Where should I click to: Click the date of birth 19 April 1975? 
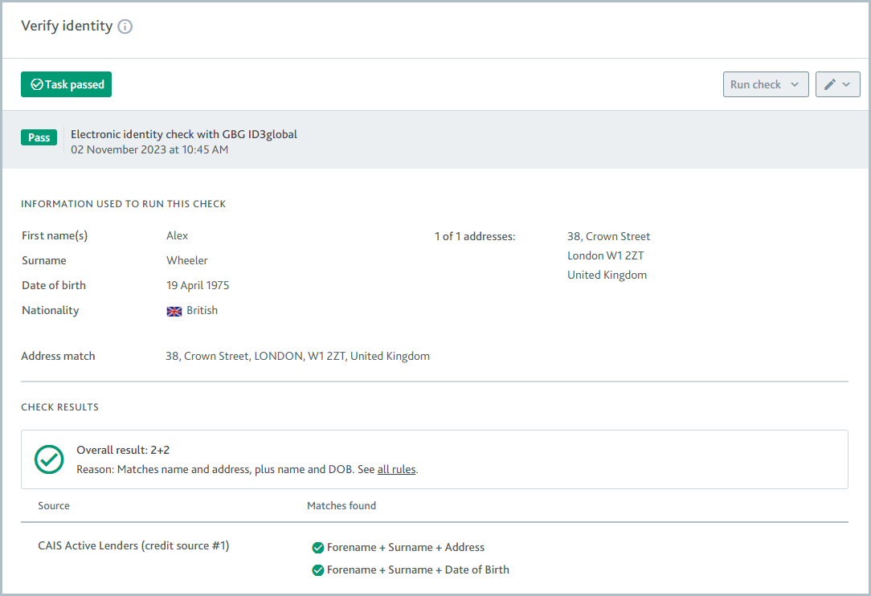[198, 285]
